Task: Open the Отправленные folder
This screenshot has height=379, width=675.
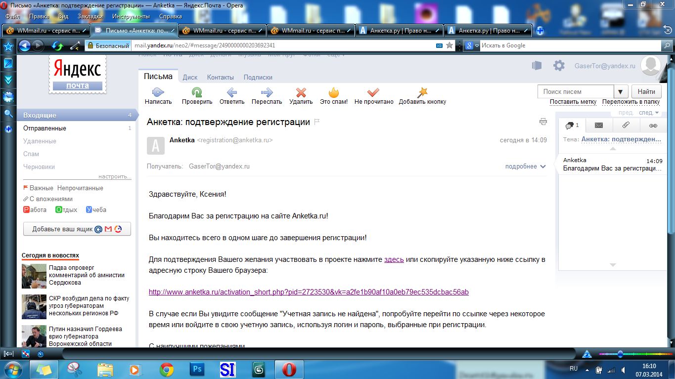Action: [45, 128]
